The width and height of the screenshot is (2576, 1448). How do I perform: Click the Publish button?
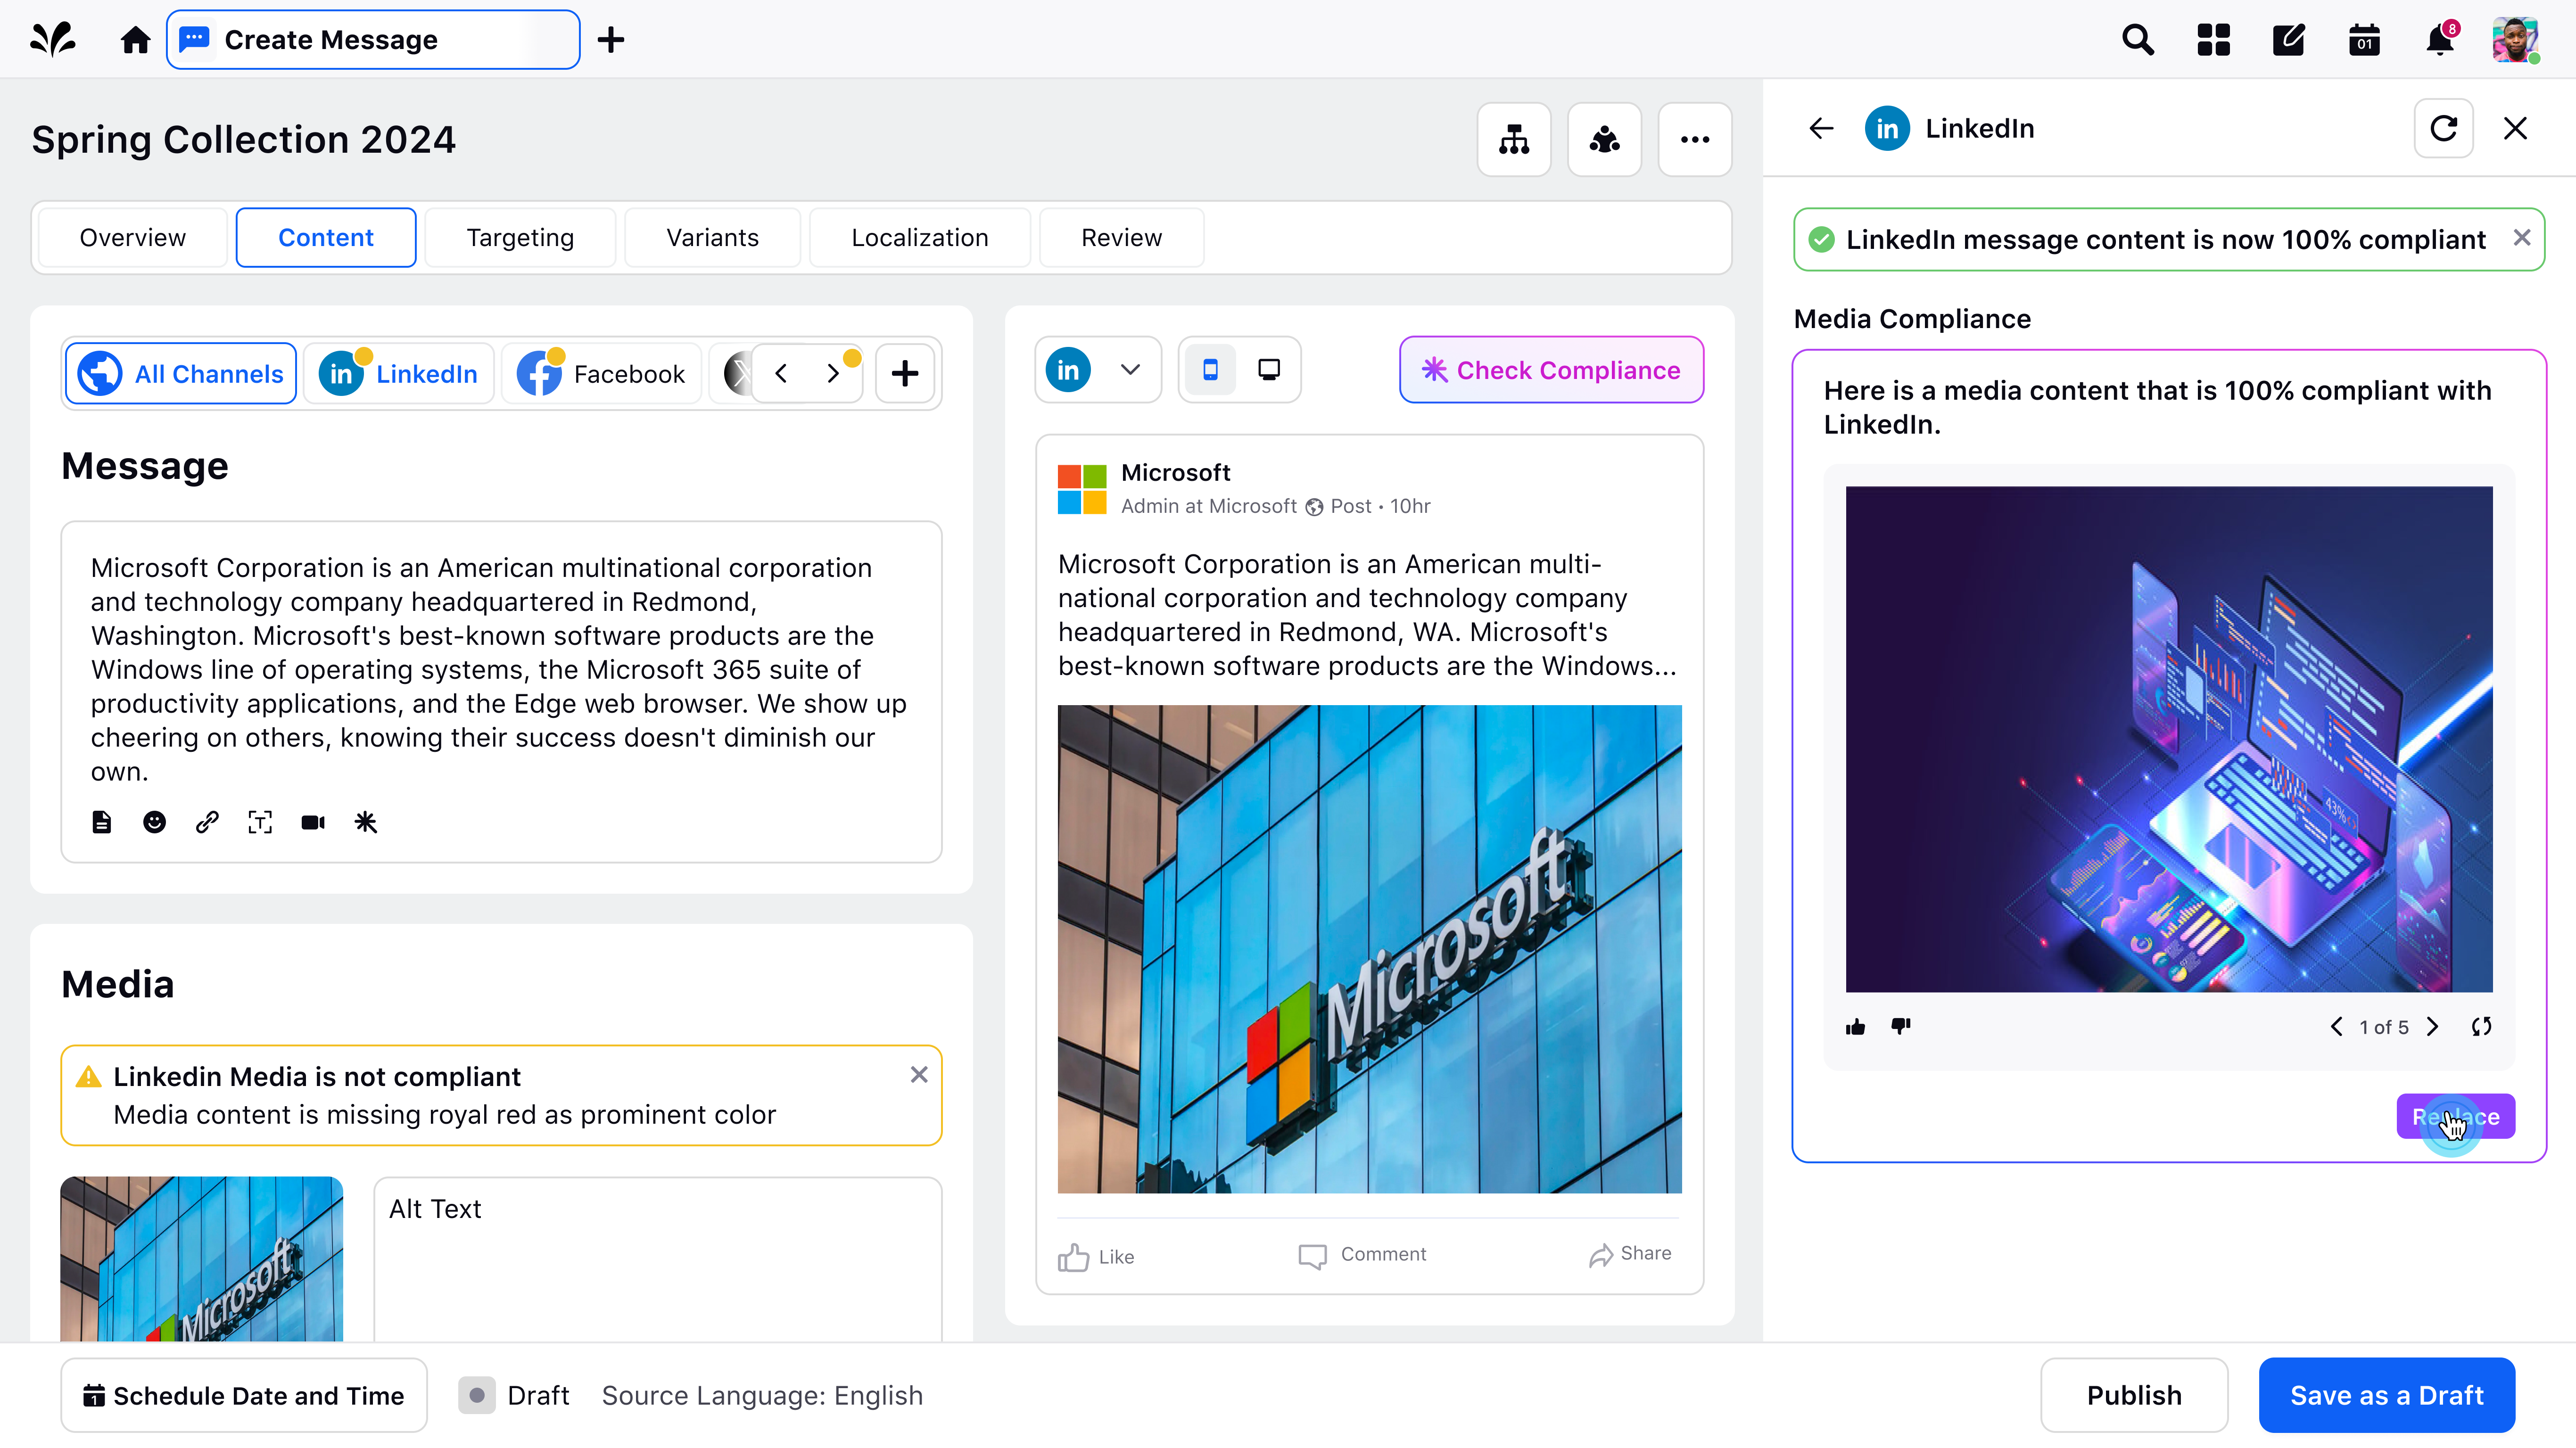(2133, 1395)
